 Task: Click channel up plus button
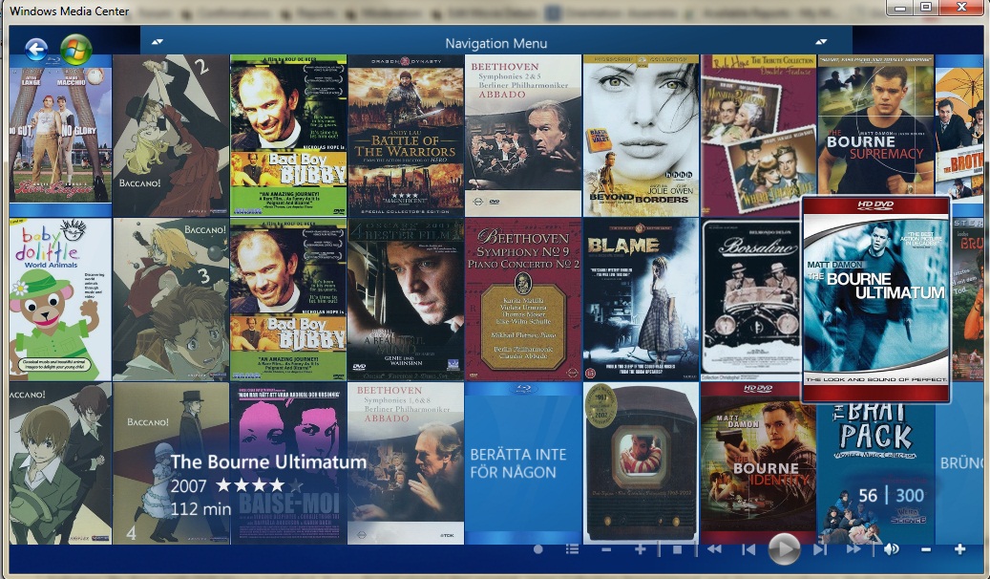pos(640,549)
